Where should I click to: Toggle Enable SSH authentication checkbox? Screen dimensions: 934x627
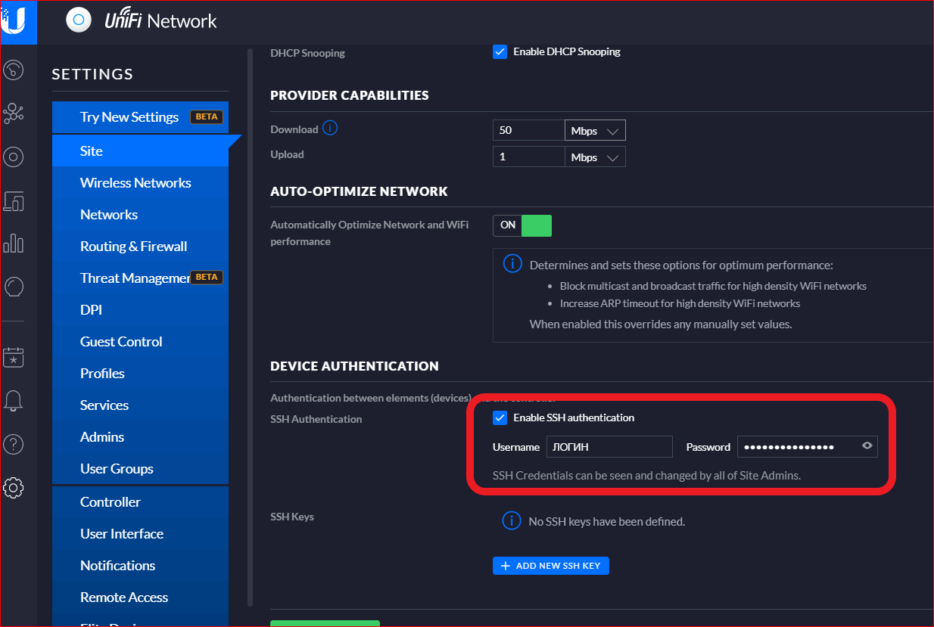click(500, 417)
